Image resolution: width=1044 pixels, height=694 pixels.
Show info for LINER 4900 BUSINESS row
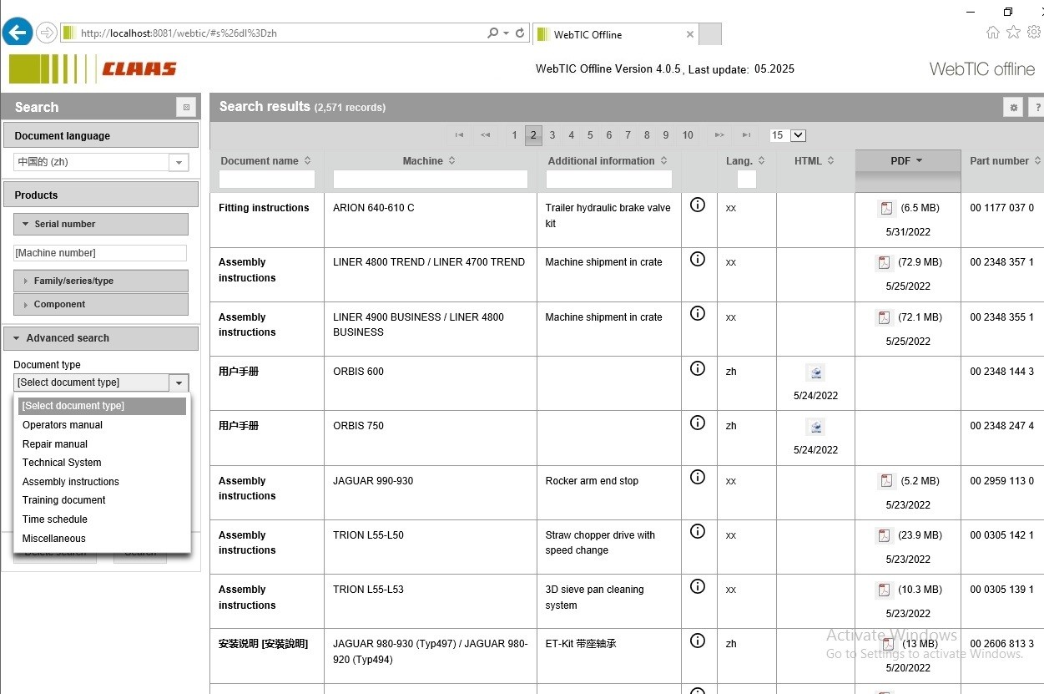tap(698, 313)
